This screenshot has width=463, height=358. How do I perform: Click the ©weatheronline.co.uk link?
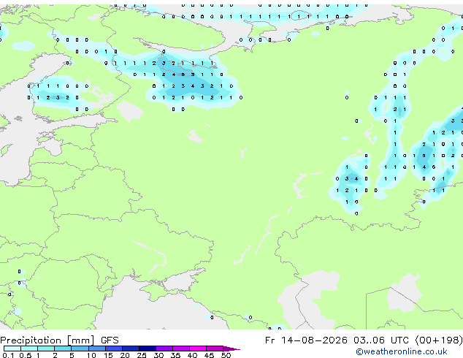pos(401,351)
